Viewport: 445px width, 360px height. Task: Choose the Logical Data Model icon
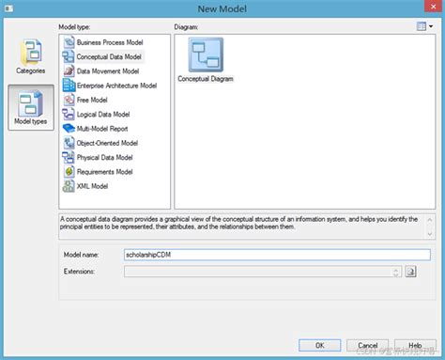coord(69,114)
